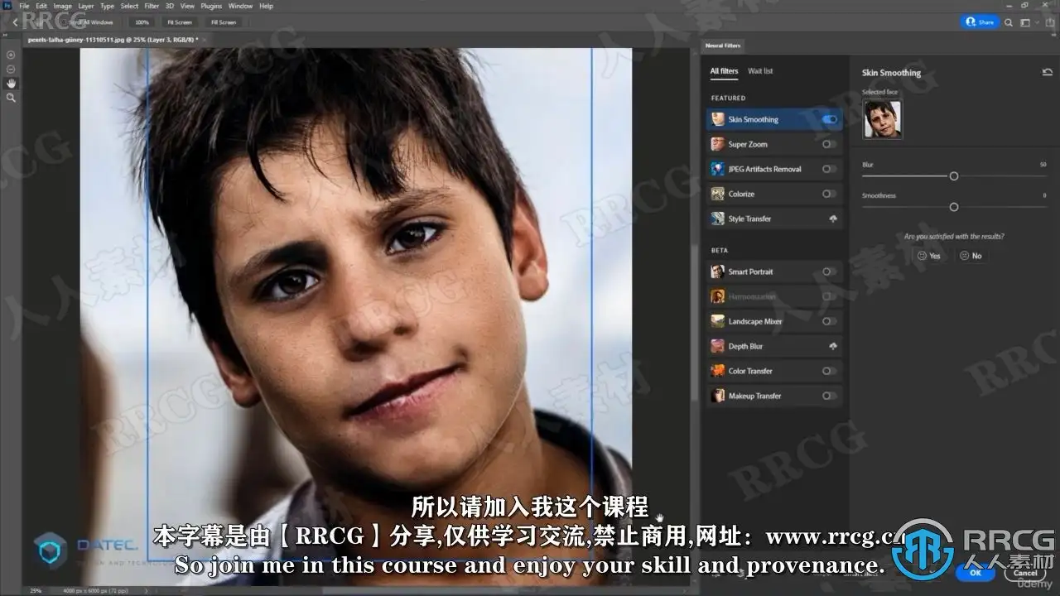Click the Skin Smoothing filter label
Image resolution: width=1060 pixels, height=596 pixels.
pyautogui.click(x=754, y=119)
